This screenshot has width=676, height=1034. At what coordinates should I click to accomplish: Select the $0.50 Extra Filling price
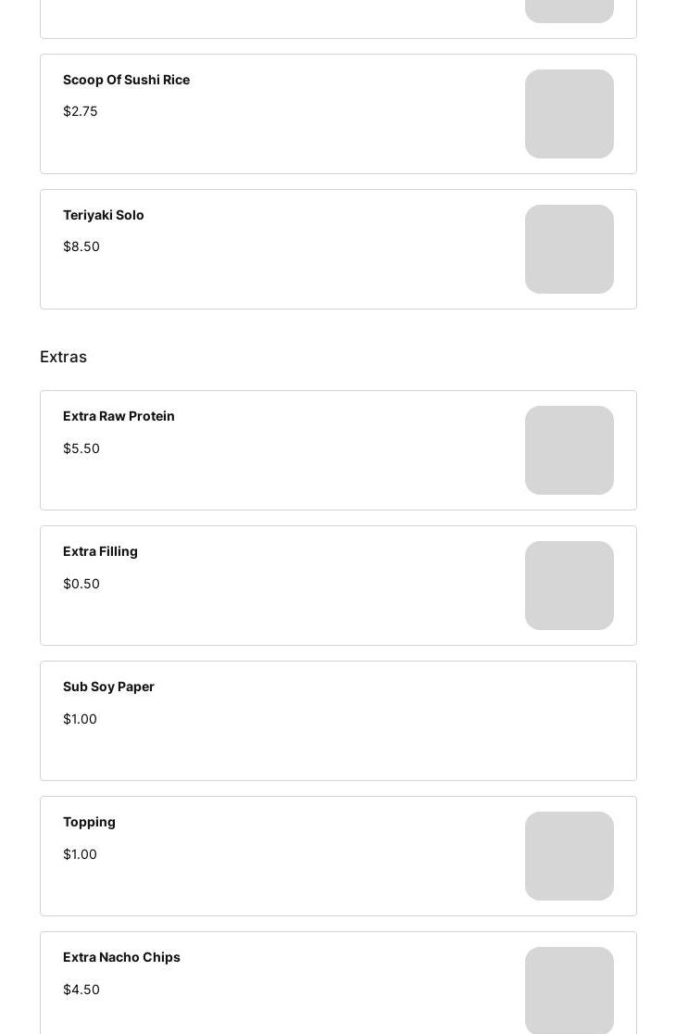pyautogui.click(x=81, y=584)
